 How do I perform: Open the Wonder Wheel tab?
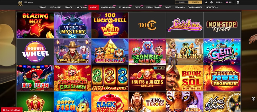(x=108, y=7)
